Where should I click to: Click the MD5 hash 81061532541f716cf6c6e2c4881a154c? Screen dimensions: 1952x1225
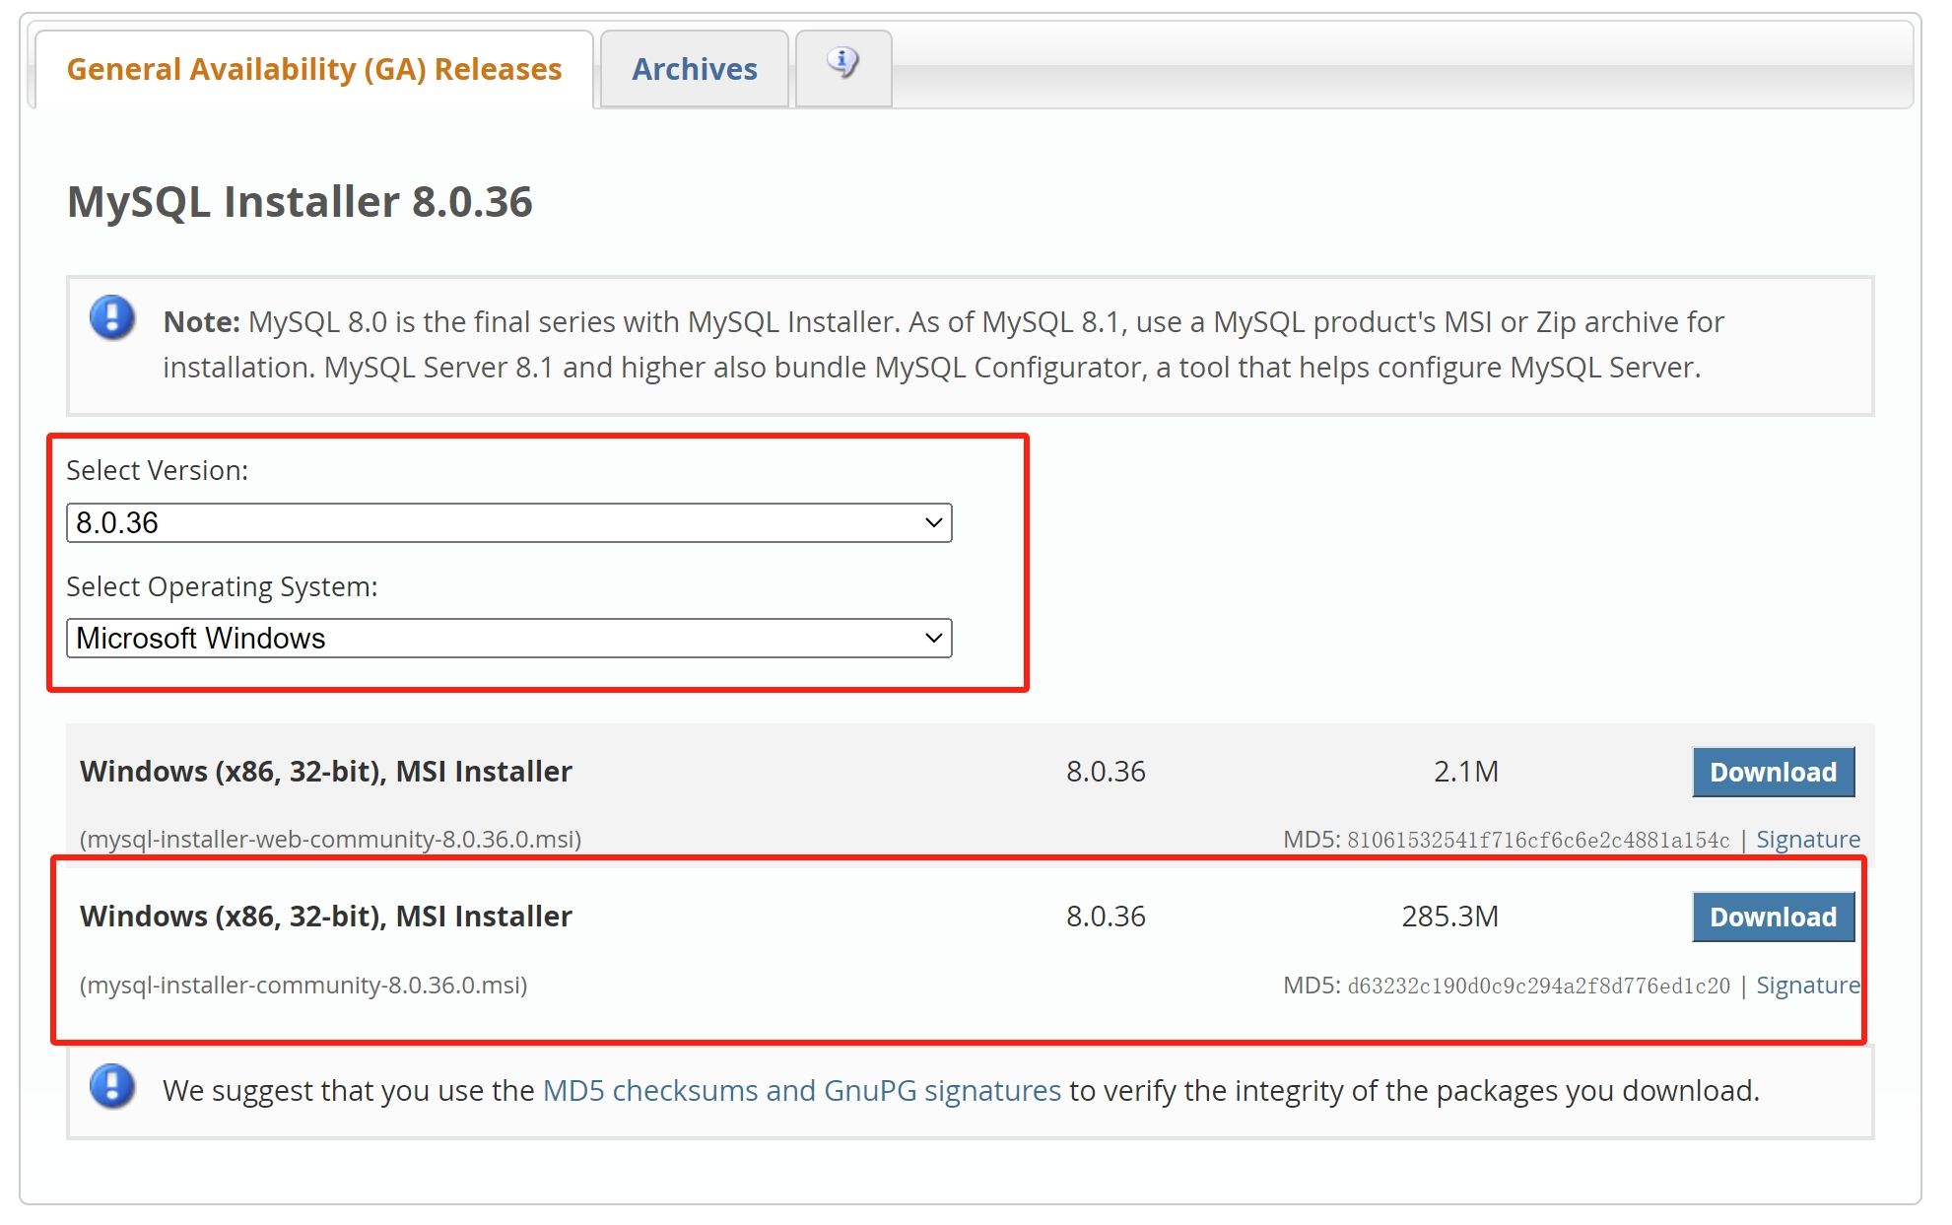[1538, 840]
